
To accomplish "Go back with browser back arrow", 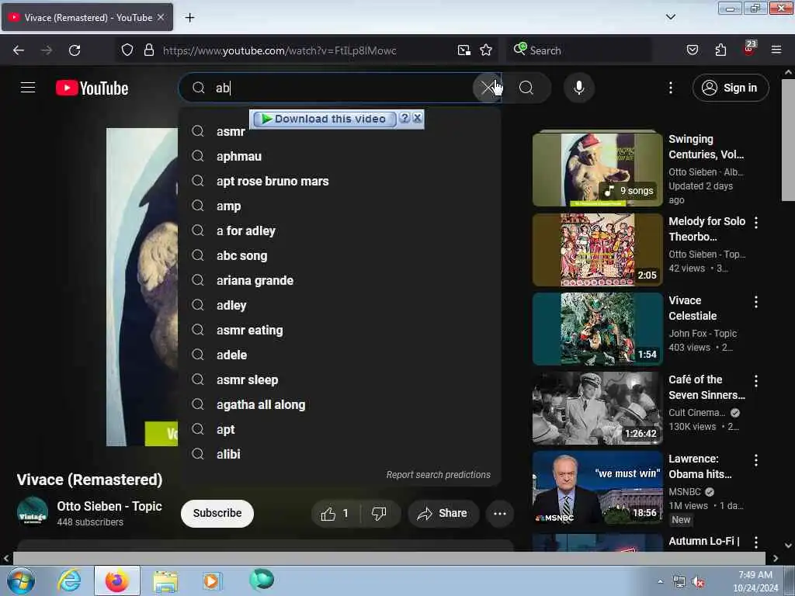I will point(19,50).
